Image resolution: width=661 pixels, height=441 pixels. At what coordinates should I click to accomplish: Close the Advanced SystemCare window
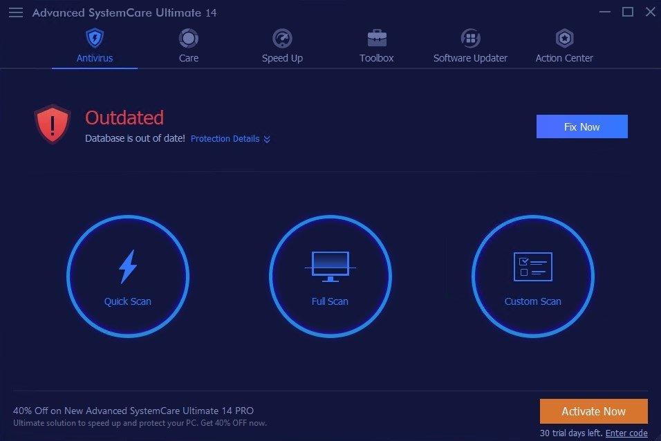click(x=651, y=12)
